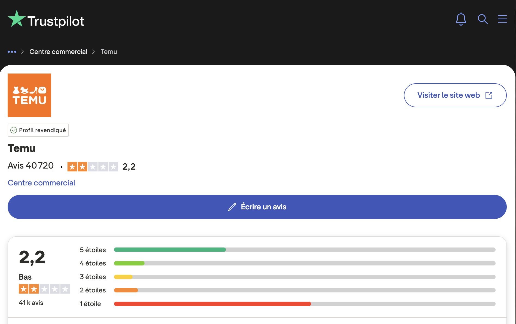Filter reviews by 2 étoiles bar
The height and width of the screenshot is (324, 516).
(x=305, y=290)
